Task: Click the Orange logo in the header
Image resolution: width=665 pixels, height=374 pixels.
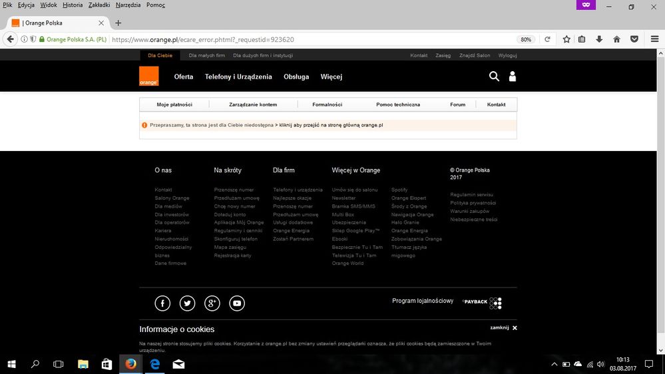Action: (x=148, y=77)
